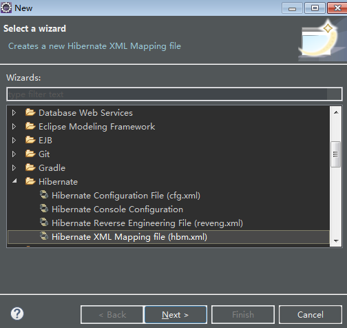Click the Cancel button
347x328 pixels.
coord(311,314)
